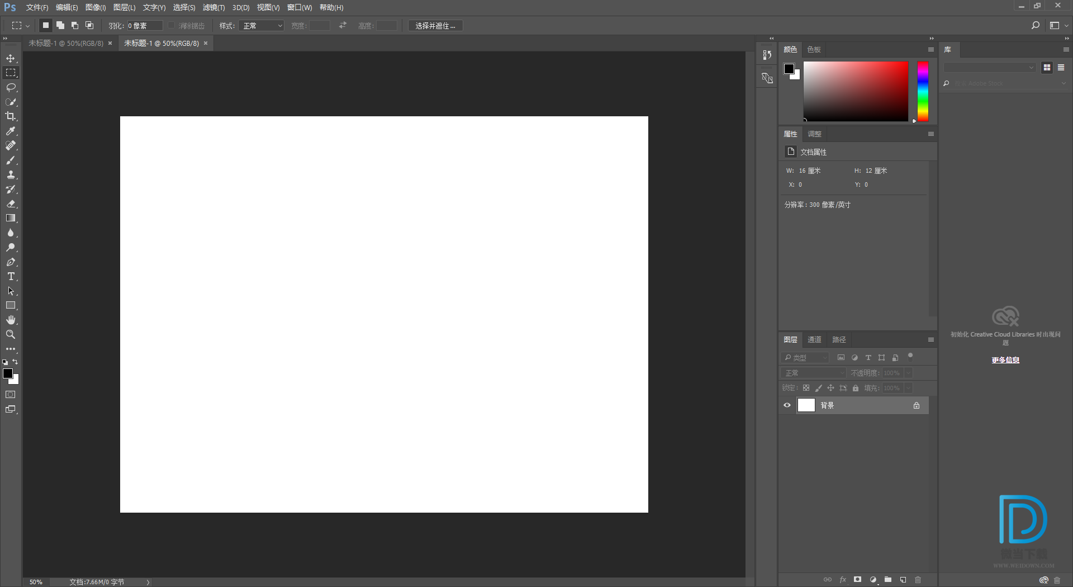Viewport: 1073px width, 587px height.
Task: Open the workspace switcher dropdown
Action: coord(1059,26)
